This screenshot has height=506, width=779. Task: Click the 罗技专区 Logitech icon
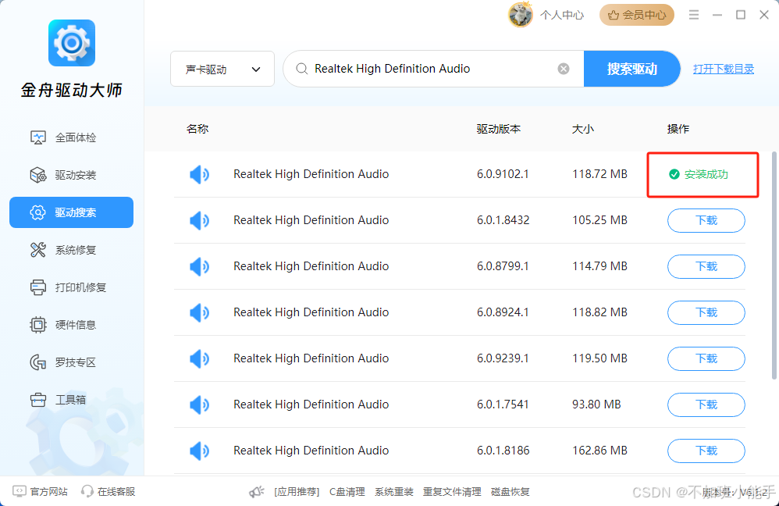(x=37, y=362)
